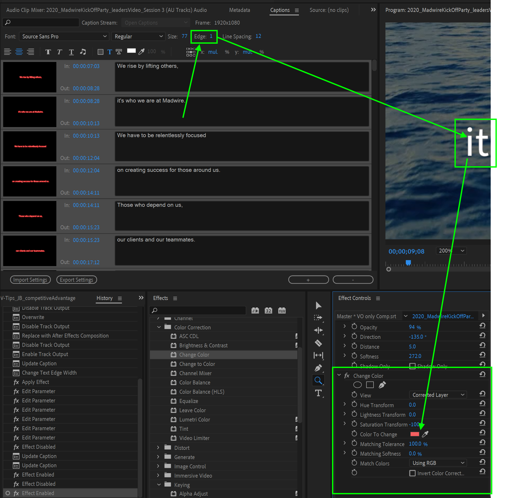This screenshot has width=514, height=498.
Task: Open the Match Colors dropdown
Action: [438, 463]
